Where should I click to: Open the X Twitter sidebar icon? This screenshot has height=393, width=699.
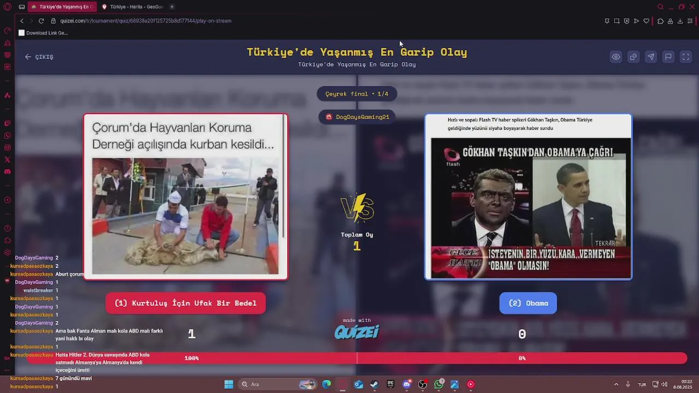click(7, 159)
